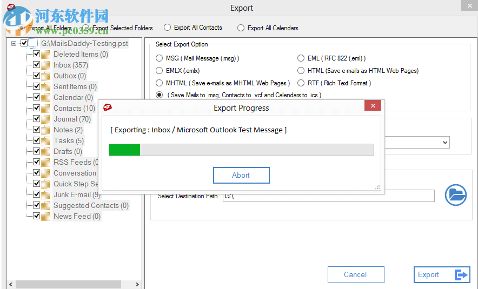Click the Calendar folder icon
This screenshot has width=478, height=289.
(46, 97)
